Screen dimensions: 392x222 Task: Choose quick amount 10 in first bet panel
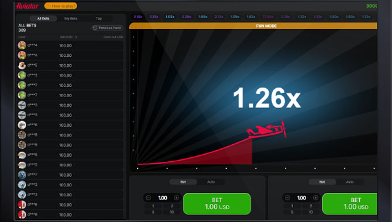tap(172, 212)
